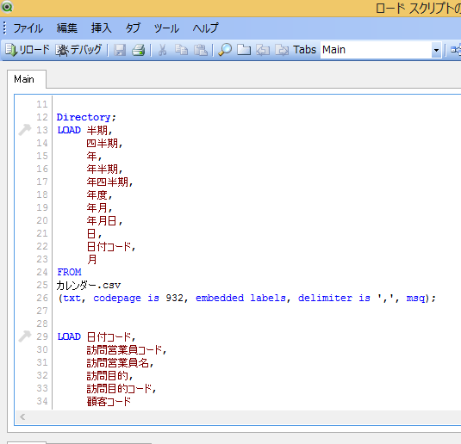Open the ツール menu
The height and width of the screenshot is (444, 461).
point(166,28)
